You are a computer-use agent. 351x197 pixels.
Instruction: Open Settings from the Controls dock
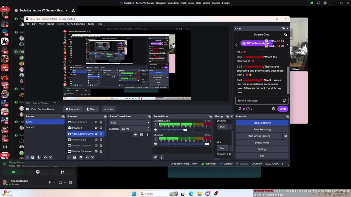pos(262,149)
